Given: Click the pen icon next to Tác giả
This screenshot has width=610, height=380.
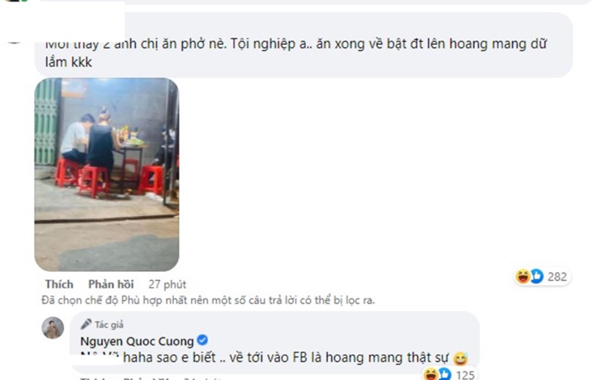Looking at the screenshot, I should coord(86,324).
